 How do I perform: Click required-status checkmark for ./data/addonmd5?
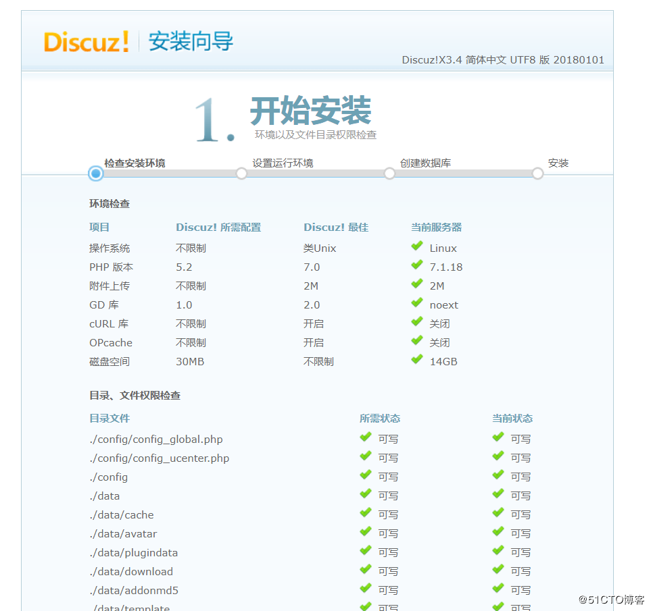[x=365, y=589]
